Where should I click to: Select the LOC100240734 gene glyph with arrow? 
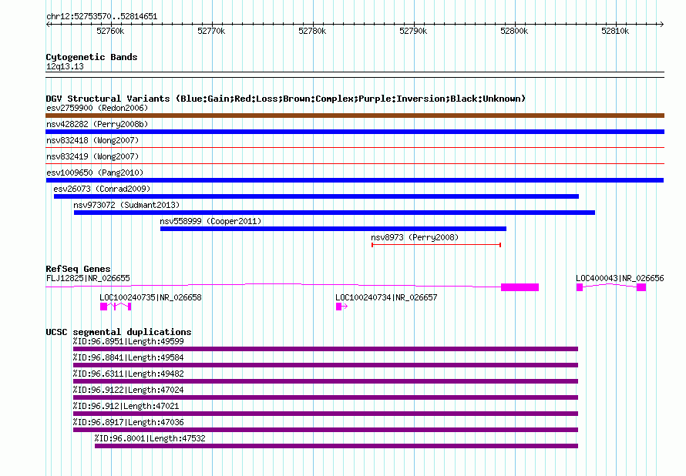click(x=341, y=307)
